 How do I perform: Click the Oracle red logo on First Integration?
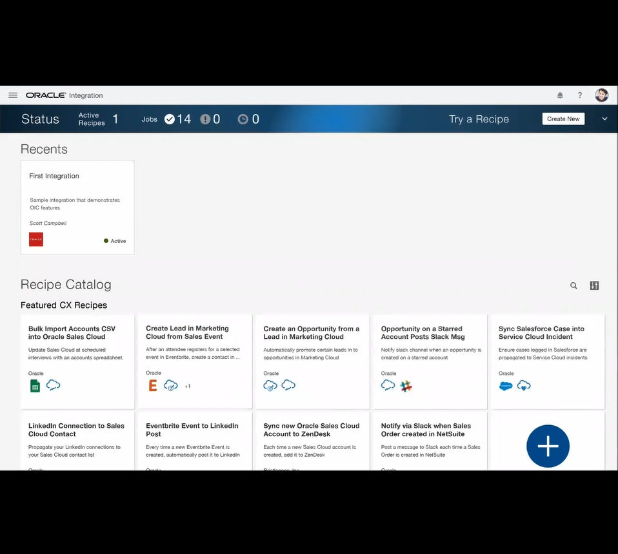[x=36, y=239]
